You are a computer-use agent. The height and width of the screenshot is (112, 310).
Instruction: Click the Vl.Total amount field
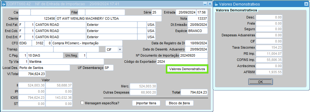[32, 74]
